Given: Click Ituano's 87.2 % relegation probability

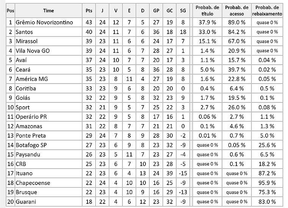Looking at the screenshot, I should click(267, 173).
